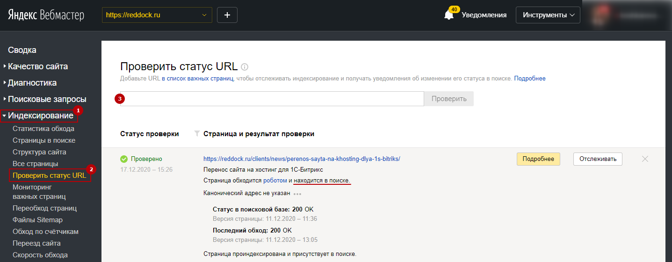Open Переобход страниц
Screen dimensions: 672x262
coord(45,208)
